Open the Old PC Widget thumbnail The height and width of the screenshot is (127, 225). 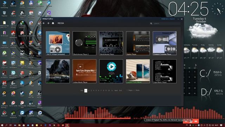[58, 43]
